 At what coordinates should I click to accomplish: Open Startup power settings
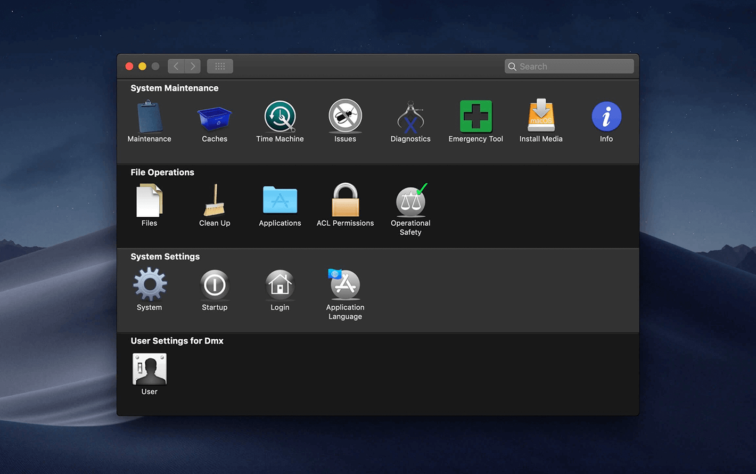point(215,285)
